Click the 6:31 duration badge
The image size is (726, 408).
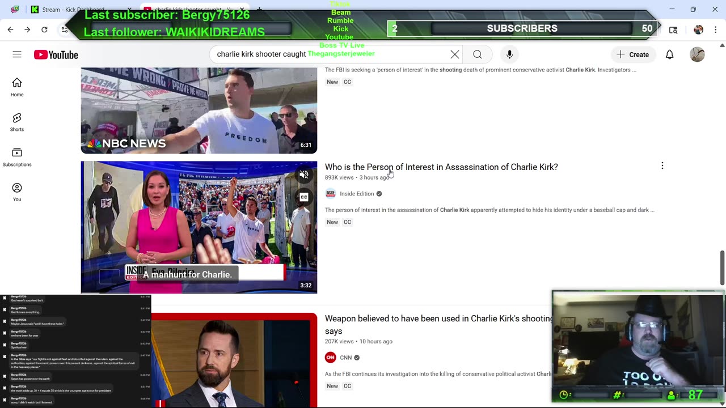click(306, 145)
